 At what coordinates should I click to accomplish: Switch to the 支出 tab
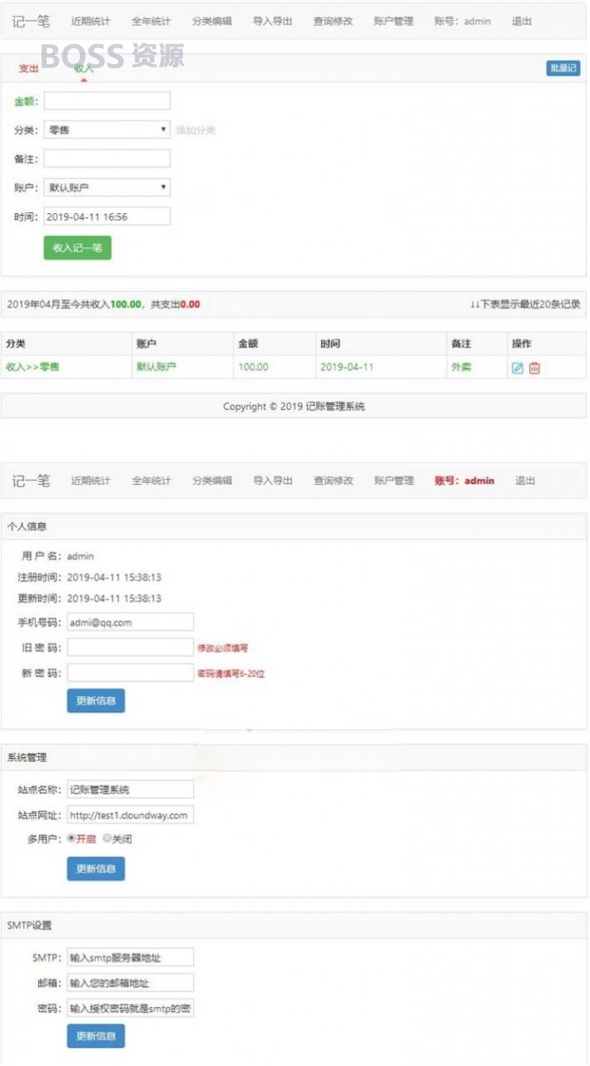29,69
